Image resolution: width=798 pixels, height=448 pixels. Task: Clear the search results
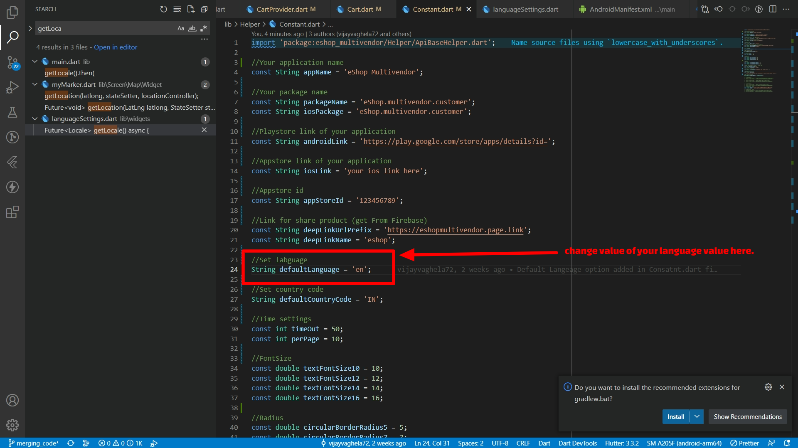point(177,9)
